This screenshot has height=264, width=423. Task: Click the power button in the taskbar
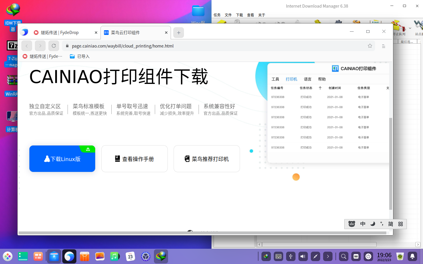click(368, 256)
